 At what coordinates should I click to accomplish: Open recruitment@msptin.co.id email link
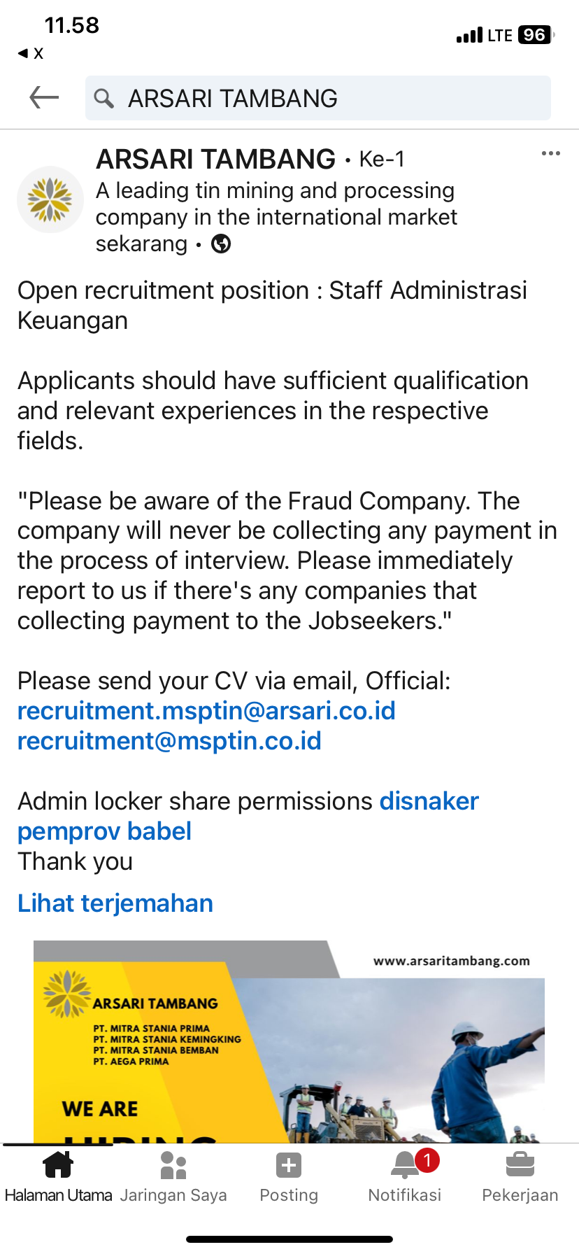(x=169, y=741)
